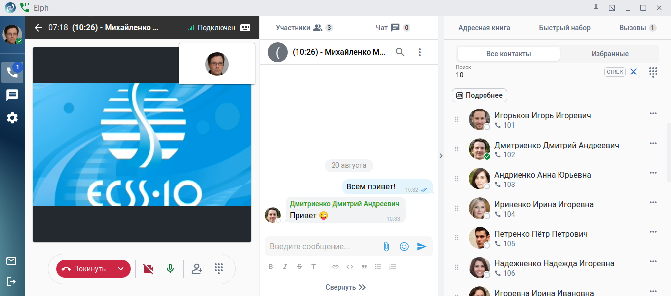This screenshot has width=671, height=296.
Task: Switch to the Участники tab
Action: click(304, 28)
